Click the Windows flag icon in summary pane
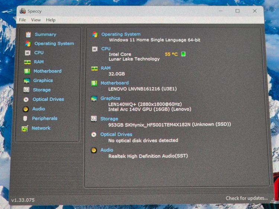Screen dimensions: 279x209 tap(95, 35)
